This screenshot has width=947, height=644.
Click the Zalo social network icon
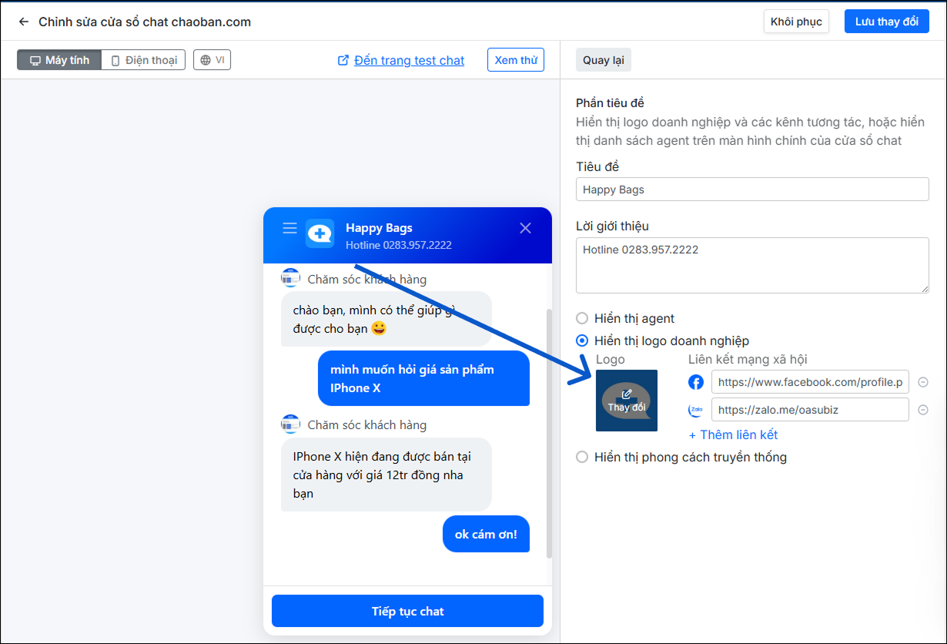tap(696, 410)
